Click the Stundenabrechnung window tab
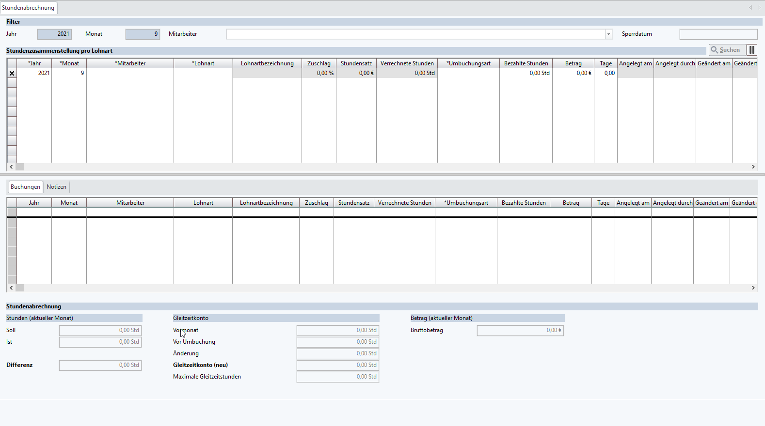The height and width of the screenshot is (426, 765). [28, 8]
